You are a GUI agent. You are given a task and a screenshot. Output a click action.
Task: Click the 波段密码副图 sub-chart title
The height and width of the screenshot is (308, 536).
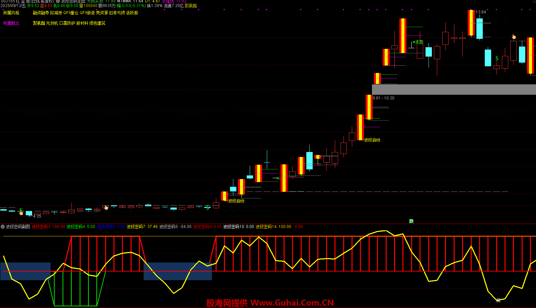coord(18,227)
